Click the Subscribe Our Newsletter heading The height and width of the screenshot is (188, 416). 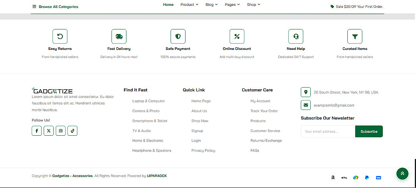click(328, 118)
